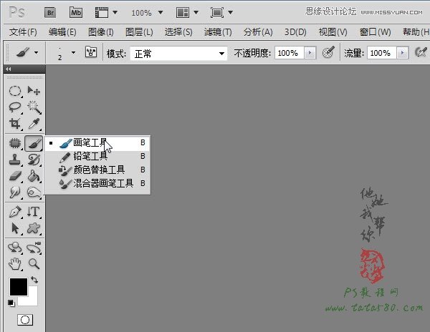Pick the Eyedropper tool

click(33, 123)
